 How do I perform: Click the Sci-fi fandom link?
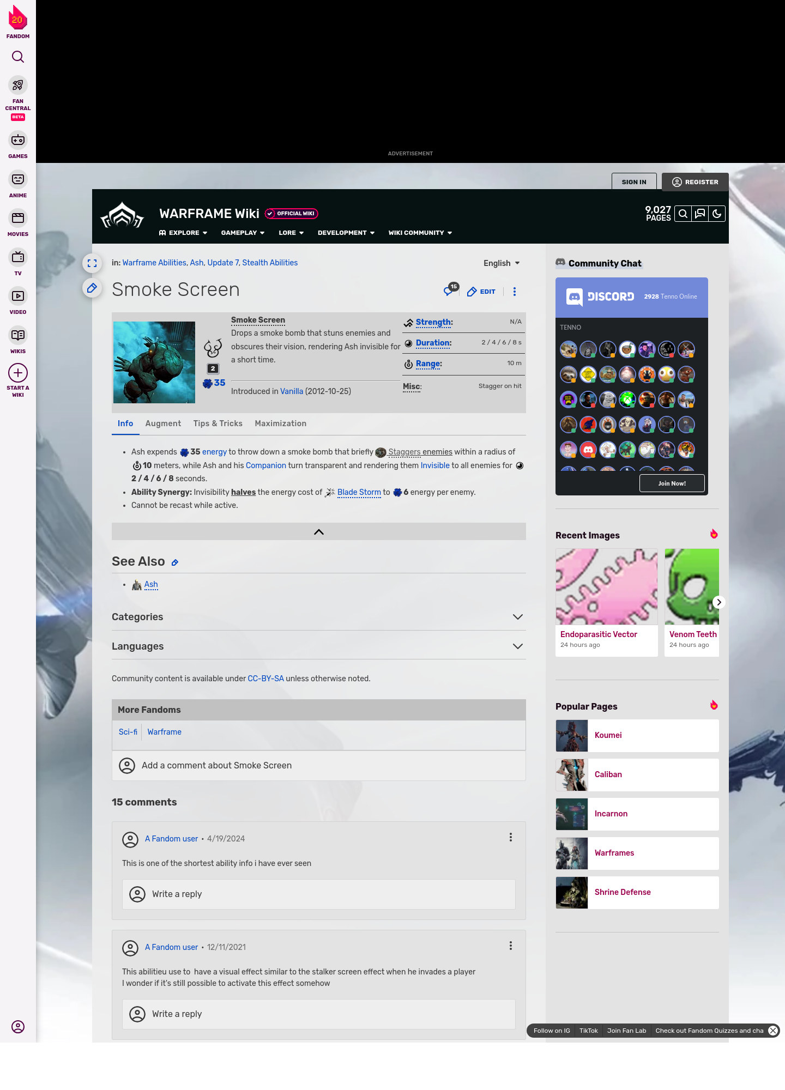(x=128, y=732)
